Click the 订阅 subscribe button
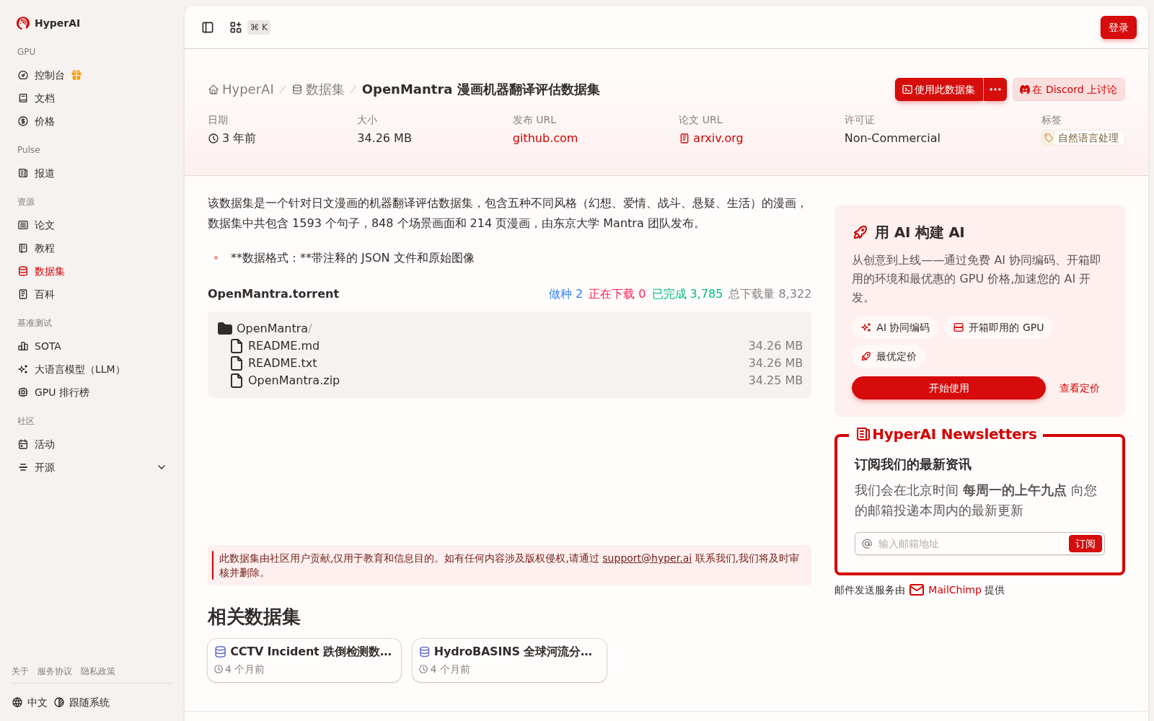1154x721 pixels. [1085, 544]
